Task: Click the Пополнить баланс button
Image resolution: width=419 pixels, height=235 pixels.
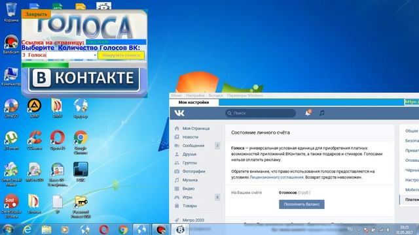Action: tap(302, 204)
